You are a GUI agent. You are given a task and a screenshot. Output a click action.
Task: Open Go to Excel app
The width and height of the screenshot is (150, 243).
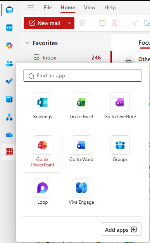(x=81, y=106)
